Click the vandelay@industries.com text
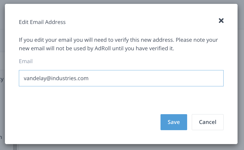This screenshot has width=244, height=150. pos(56,78)
